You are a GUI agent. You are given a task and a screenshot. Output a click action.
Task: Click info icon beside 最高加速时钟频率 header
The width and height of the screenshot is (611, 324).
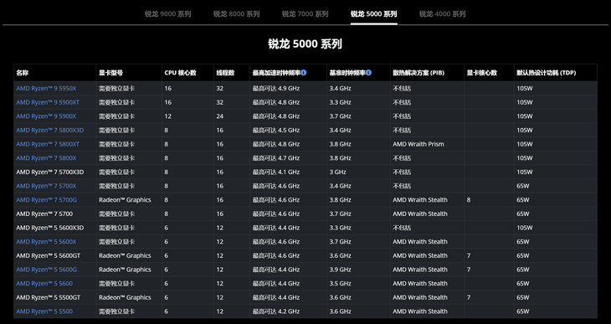point(304,73)
